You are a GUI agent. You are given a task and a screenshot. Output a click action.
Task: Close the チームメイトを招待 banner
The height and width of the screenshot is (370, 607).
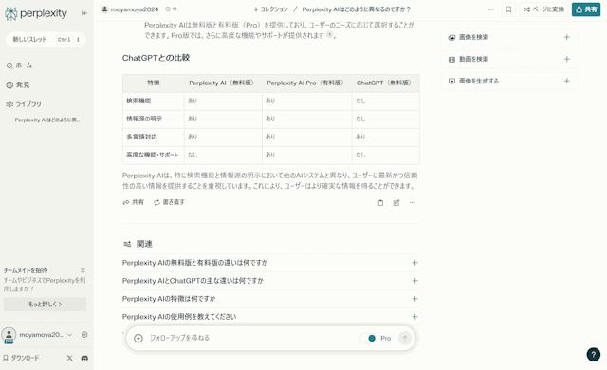tap(83, 270)
